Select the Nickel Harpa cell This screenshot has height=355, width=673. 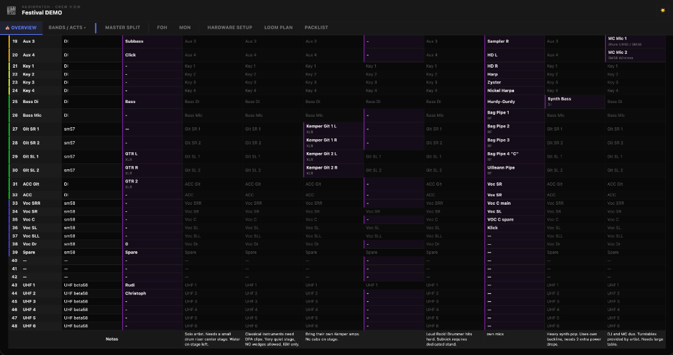515,91
